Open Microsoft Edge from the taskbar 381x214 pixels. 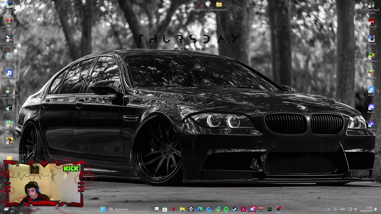click(x=200, y=209)
